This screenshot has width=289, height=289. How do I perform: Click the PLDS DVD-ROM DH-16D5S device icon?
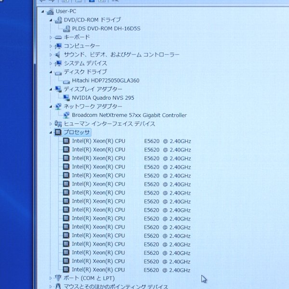point(66,28)
